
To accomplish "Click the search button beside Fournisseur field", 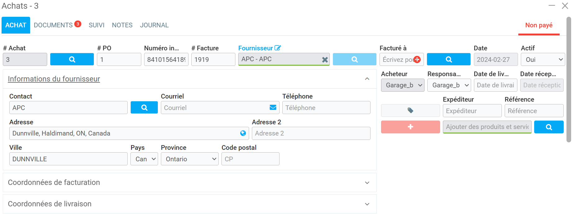I will click(x=354, y=59).
